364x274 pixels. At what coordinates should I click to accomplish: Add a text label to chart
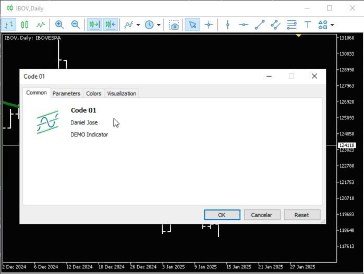pos(308,24)
